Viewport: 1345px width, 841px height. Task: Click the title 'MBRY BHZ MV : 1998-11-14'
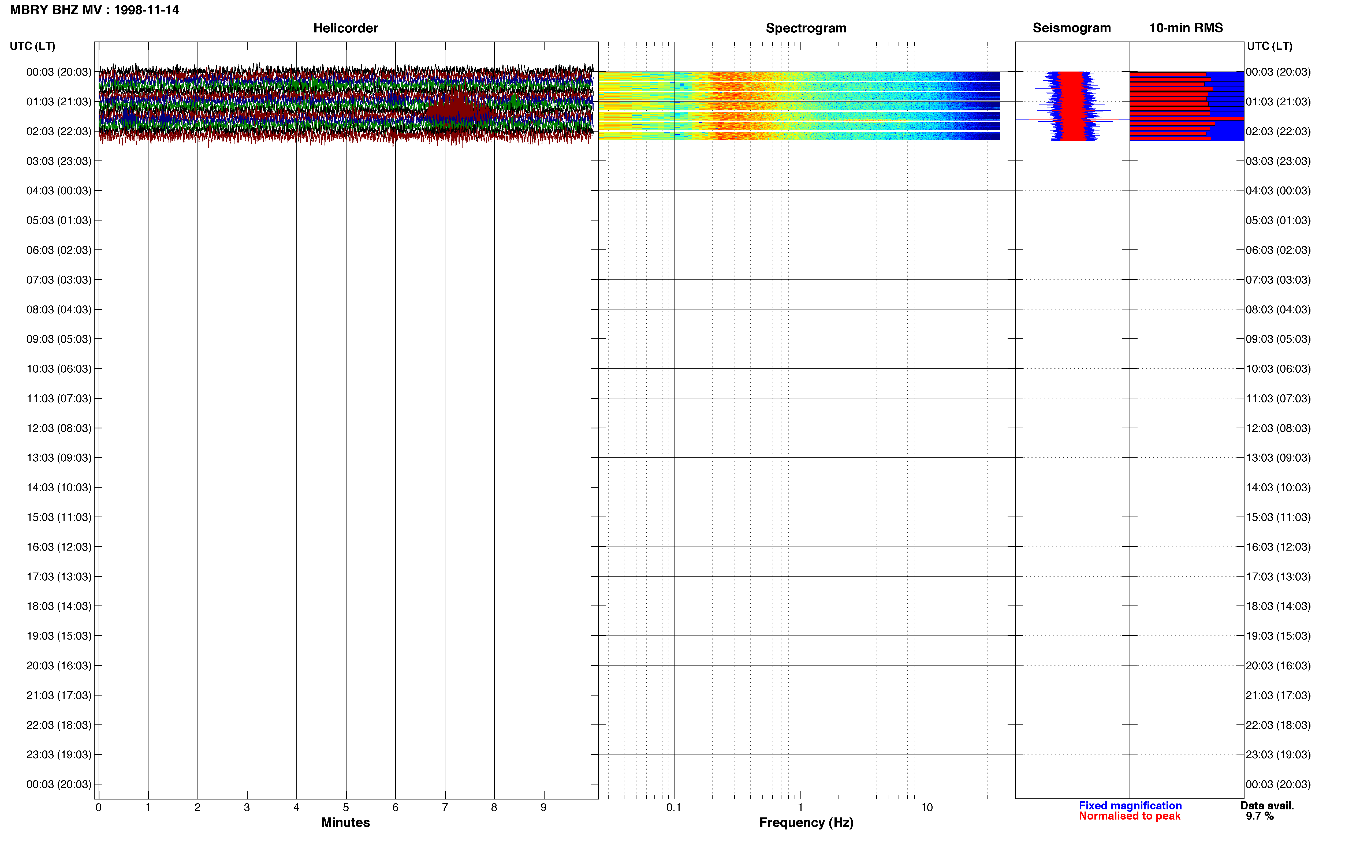pyautogui.click(x=95, y=10)
